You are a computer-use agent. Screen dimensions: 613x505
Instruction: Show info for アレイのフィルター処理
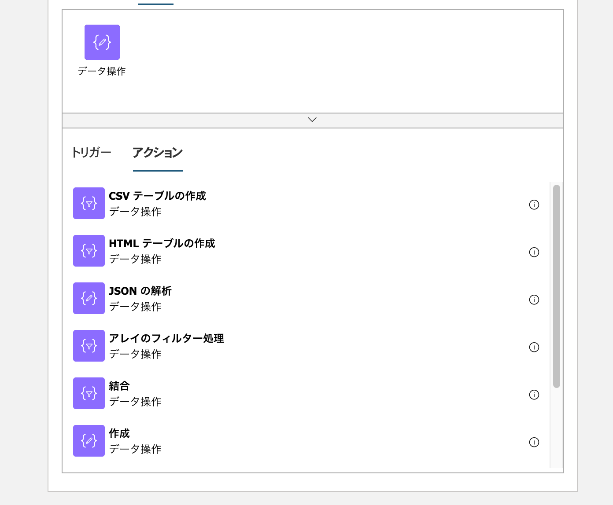pos(534,347)
